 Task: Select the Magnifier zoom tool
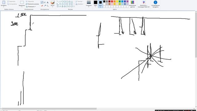[47, 6]
